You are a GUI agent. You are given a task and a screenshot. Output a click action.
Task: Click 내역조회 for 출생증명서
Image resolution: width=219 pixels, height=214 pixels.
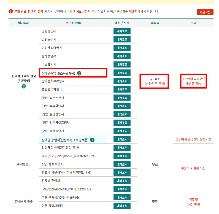coord(122,56)
